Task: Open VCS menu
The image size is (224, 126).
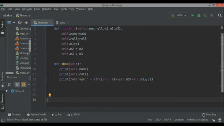Action: click(71, 9)
